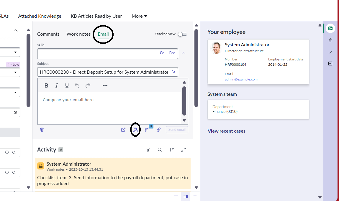
Task: Click the right employee panel scrollbar down arrow
Action: point(320,197)
